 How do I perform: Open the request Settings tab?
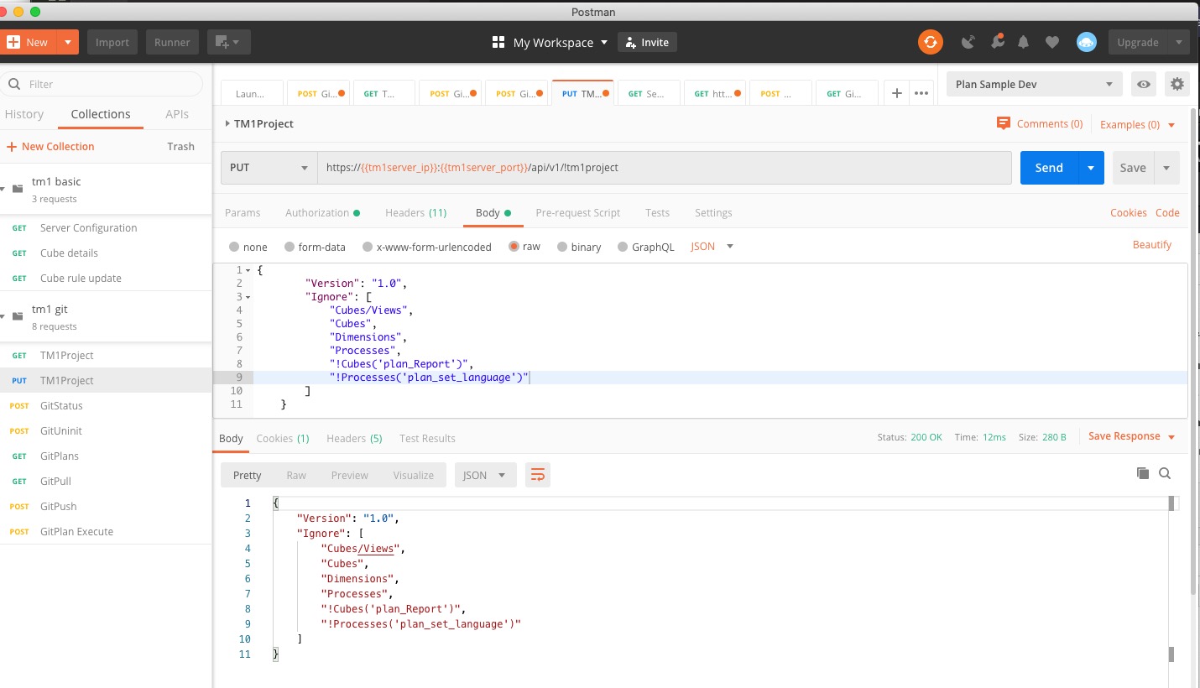(713, 212)
